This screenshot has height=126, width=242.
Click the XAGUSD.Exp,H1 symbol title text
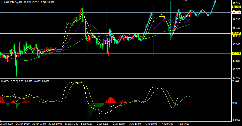12,2
